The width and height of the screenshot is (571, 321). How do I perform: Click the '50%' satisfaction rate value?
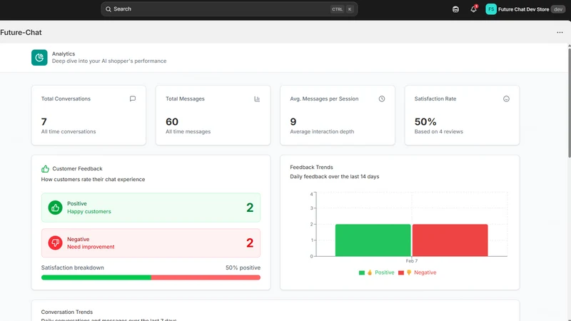[425, 121]
